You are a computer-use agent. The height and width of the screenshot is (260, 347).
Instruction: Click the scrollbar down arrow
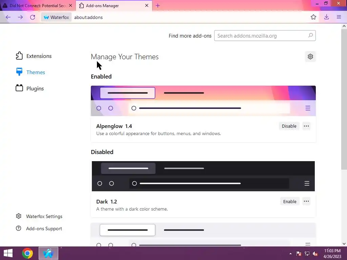pos(344,244)
